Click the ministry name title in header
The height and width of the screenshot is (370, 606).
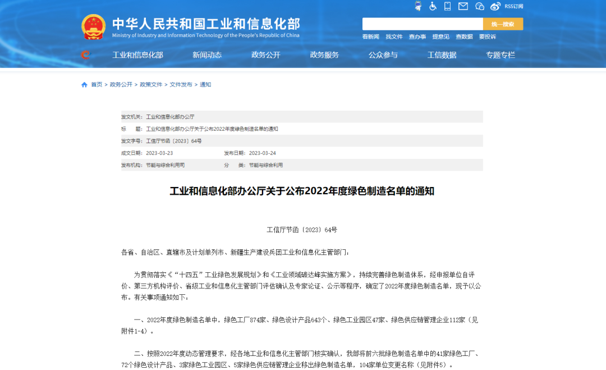click(206, 24)
